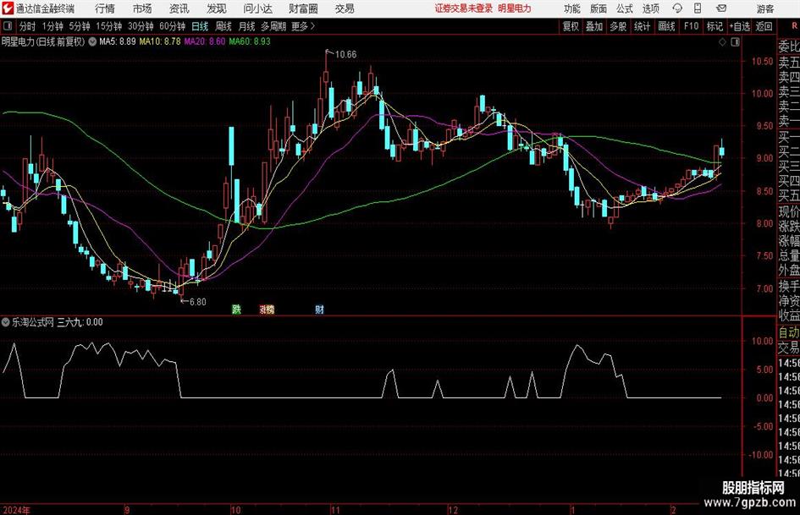Click the green 跌 marker below chart
Screen dimensions: 800x515
point(236,309)
